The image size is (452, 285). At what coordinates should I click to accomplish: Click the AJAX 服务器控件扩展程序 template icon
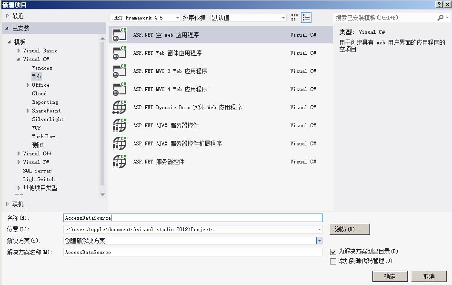pos(120,143)
